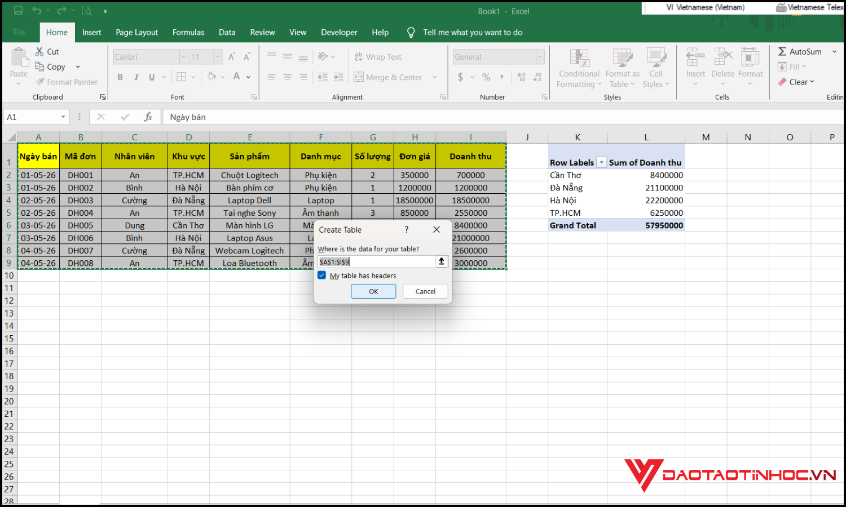Screen dimensions: 846x507
Task: Click Tell me what you want to do
Action: pos(473,32)
